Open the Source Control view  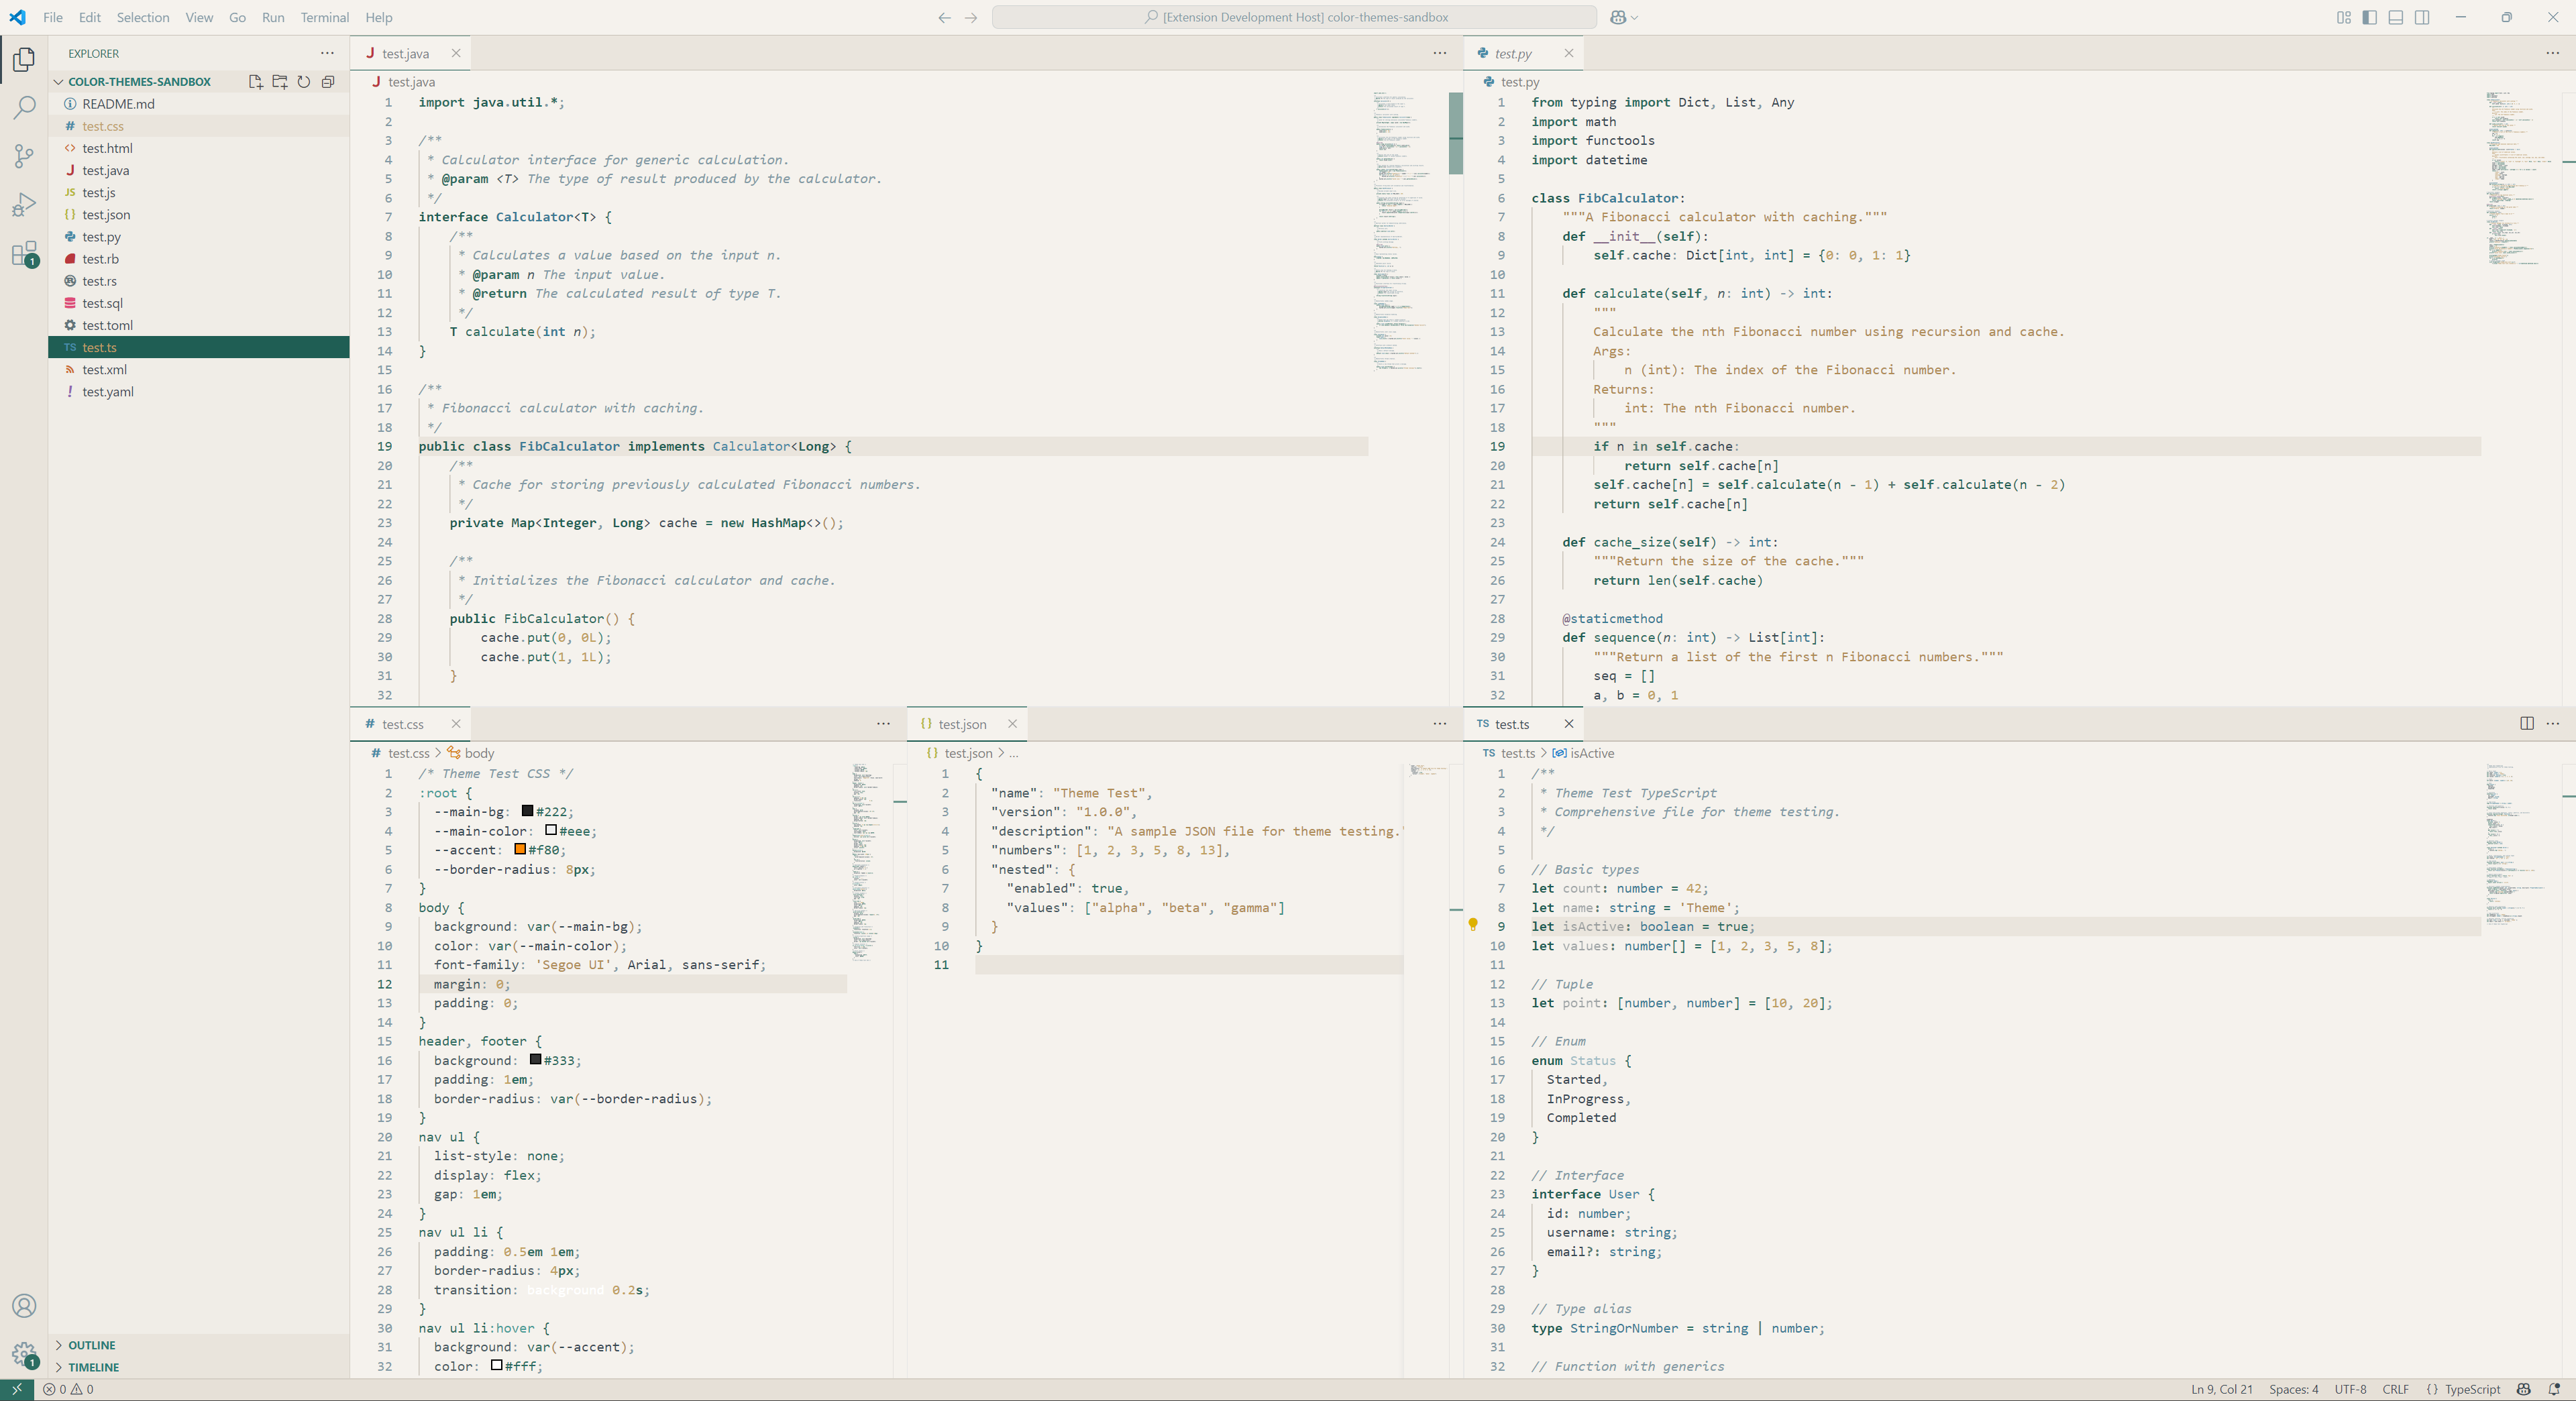24,156
